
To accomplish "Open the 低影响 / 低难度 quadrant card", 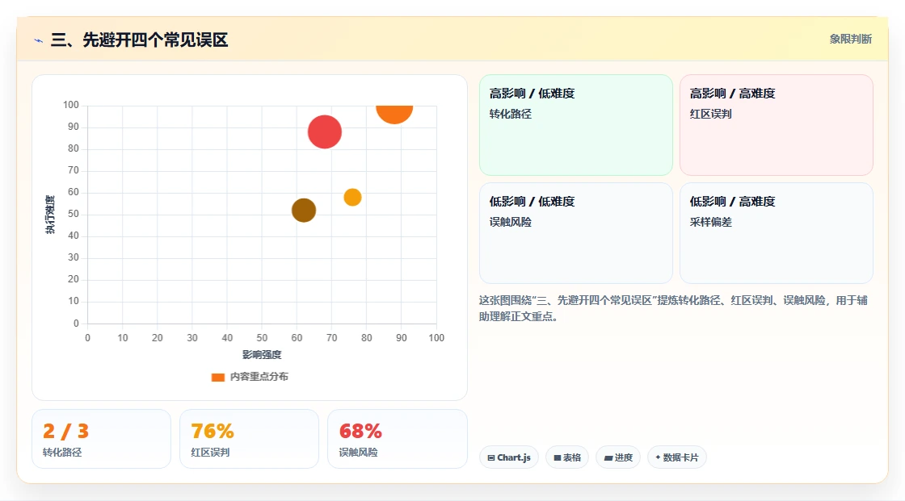I will coord(576,233).
